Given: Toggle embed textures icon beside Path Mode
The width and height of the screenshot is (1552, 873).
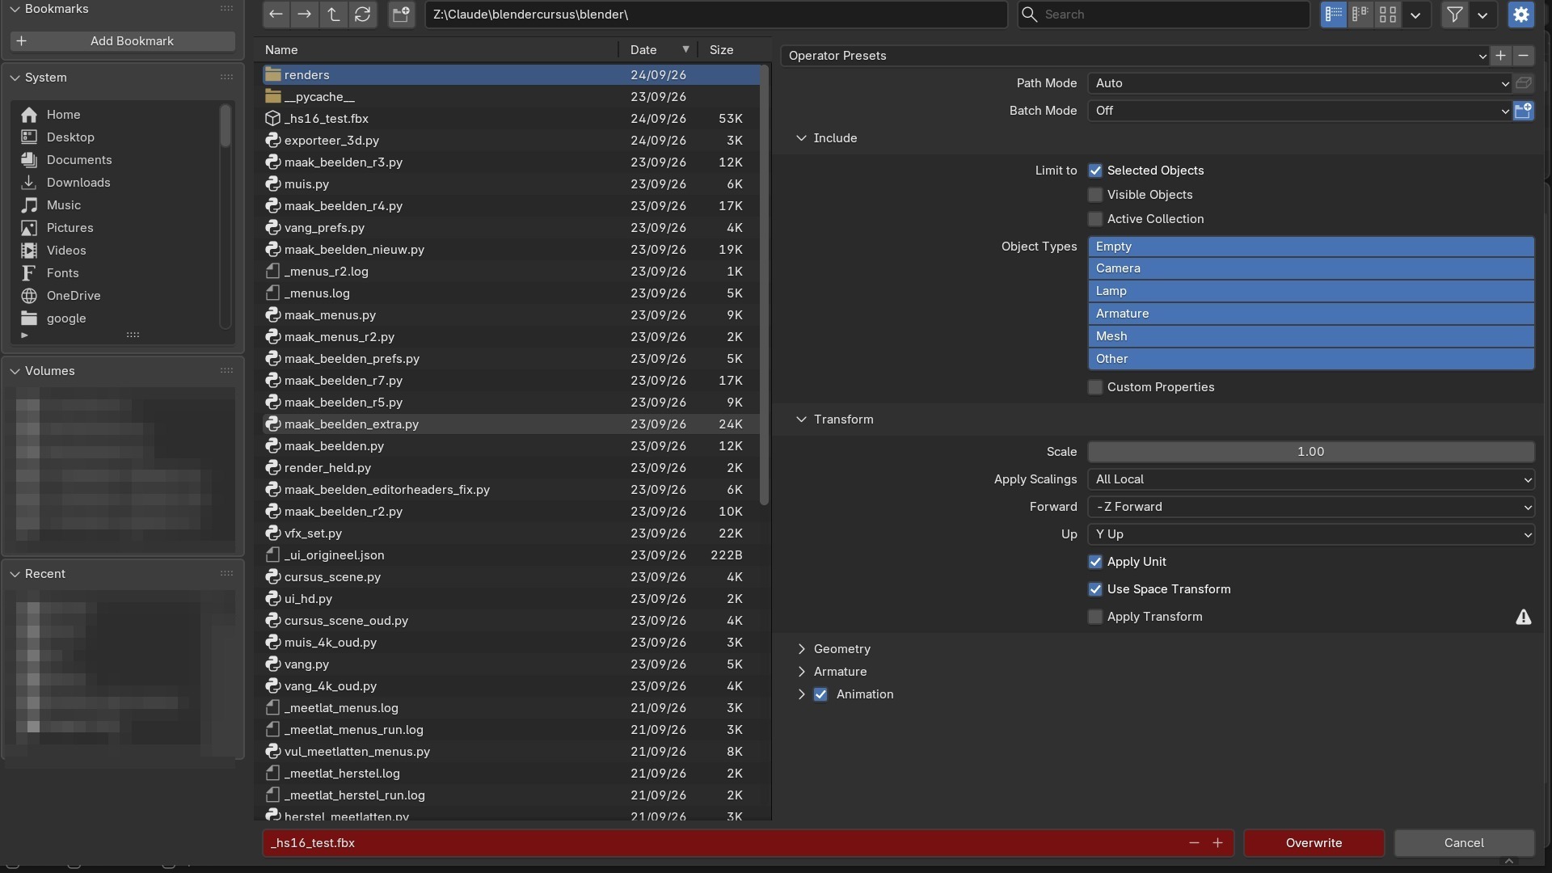Looking at the screenshot, I should [1524, 83].
